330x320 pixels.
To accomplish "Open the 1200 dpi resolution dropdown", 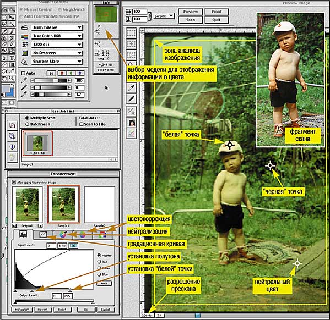I will point(57,45).
